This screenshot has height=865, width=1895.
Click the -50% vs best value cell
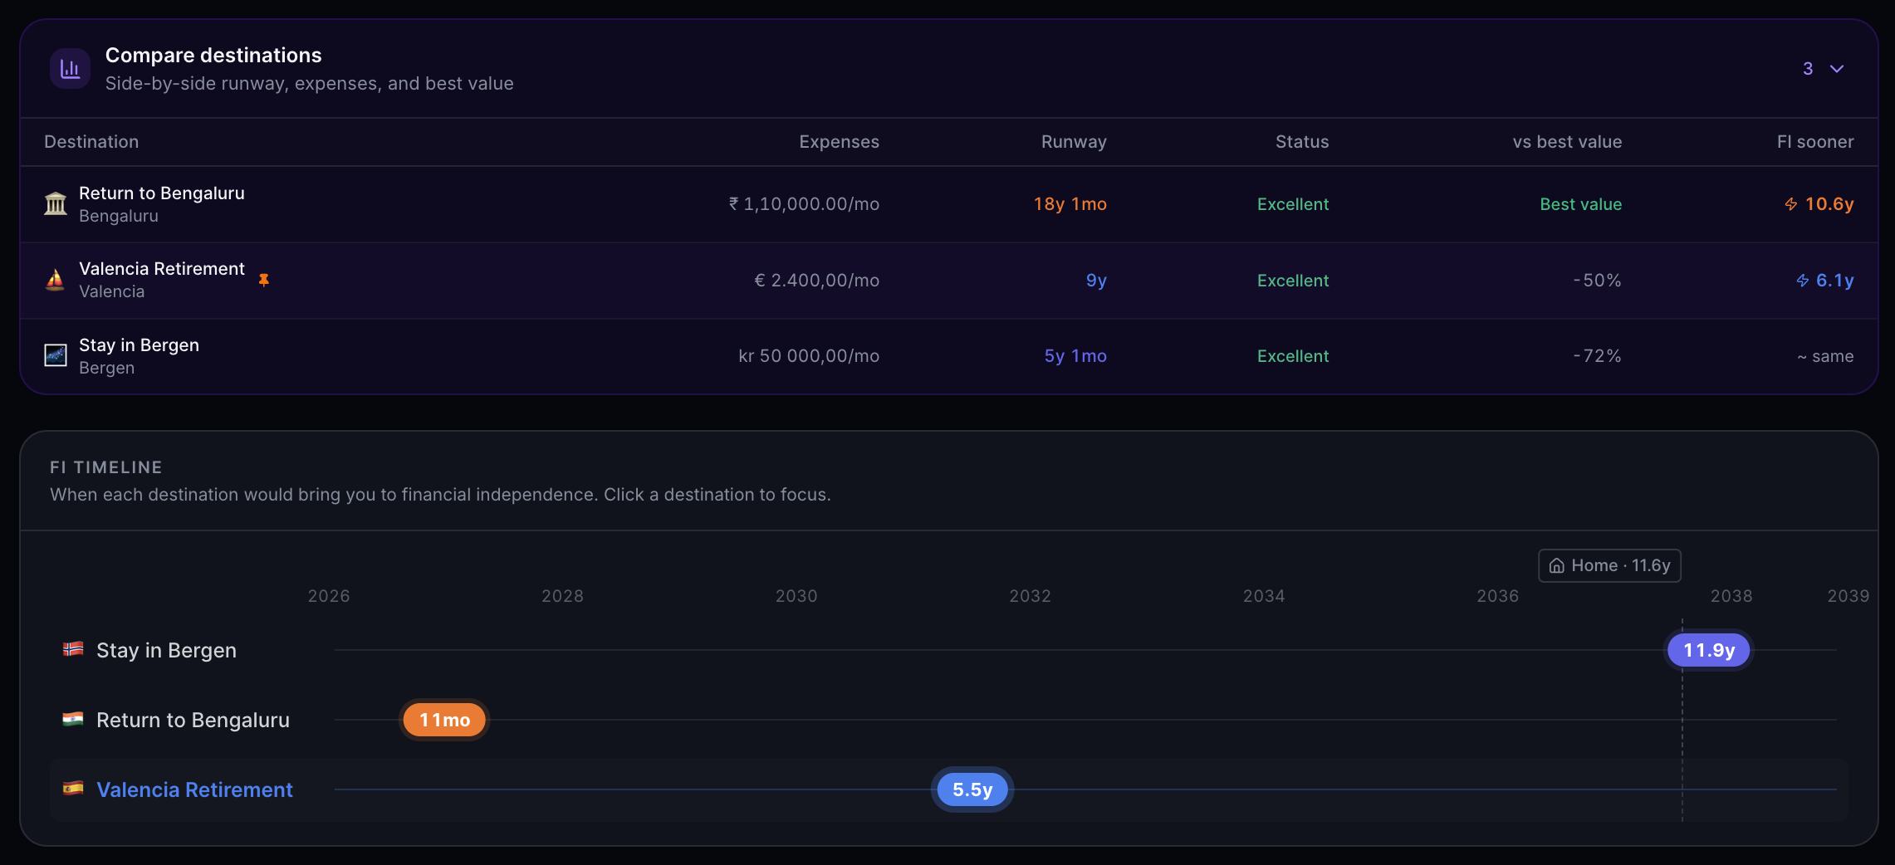[1597, 281]
